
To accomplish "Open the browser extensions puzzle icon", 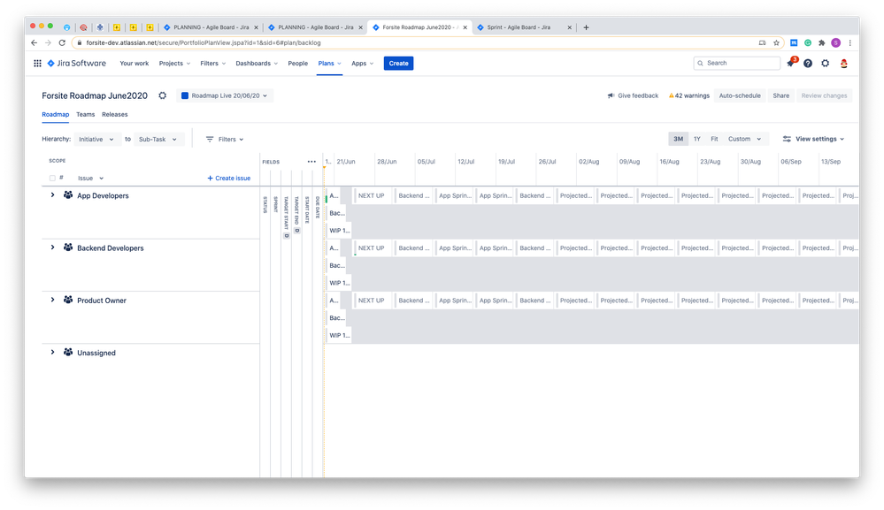I will click(x=822, y=42).
